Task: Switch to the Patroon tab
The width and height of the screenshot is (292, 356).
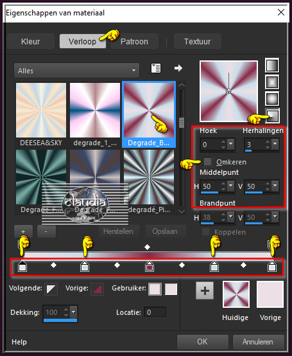Action: 134,41
